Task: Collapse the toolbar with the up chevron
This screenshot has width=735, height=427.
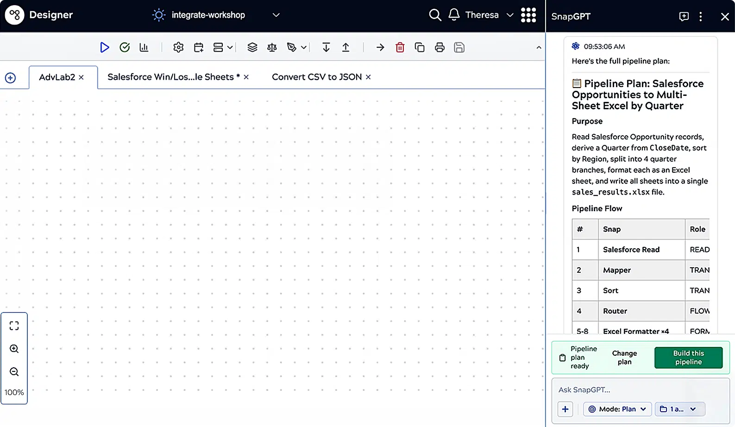Action: (x=539, y=47)
